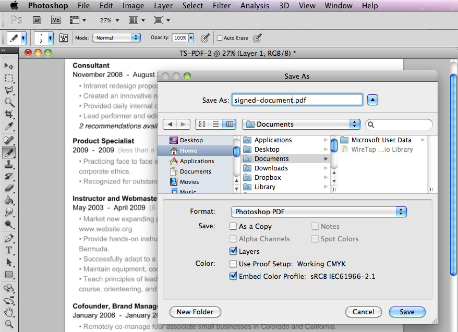Check the As a Copy option
The width and height of the screenshot is (458, 332).
233,226
